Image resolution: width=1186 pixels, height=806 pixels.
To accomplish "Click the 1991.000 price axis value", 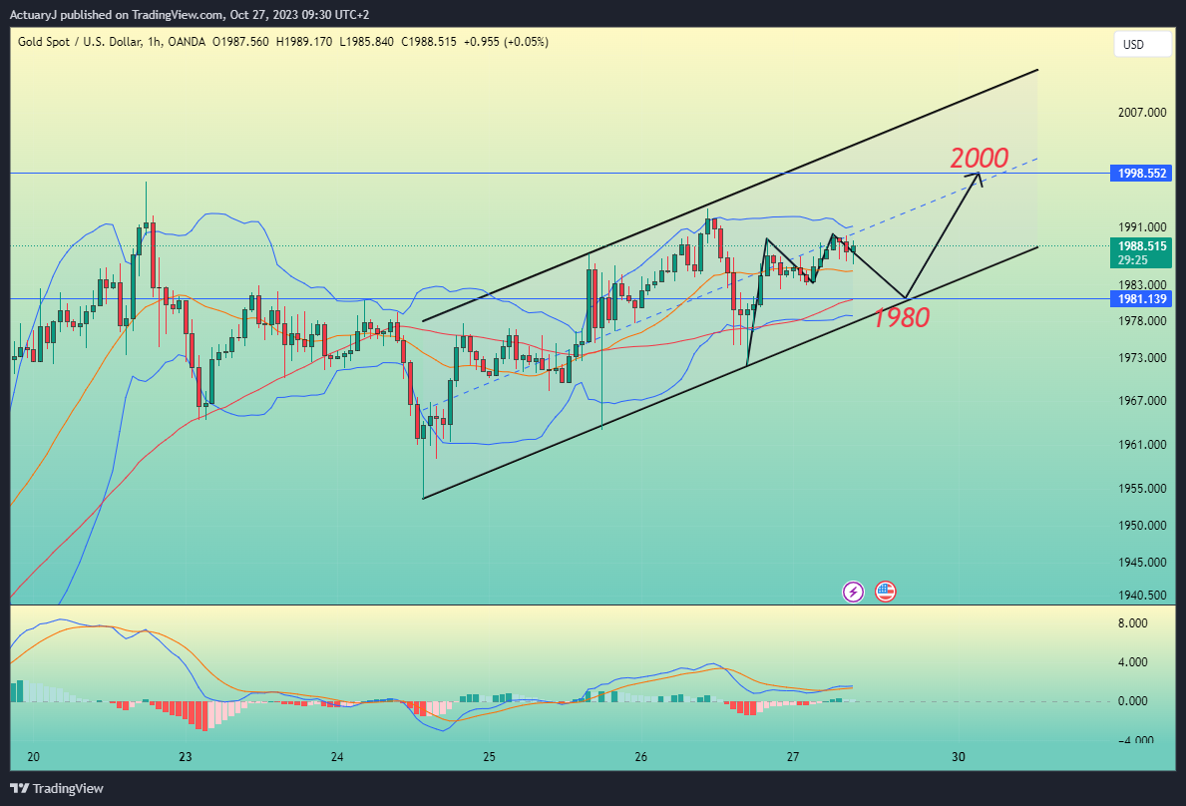I will [x=1142, y=226].
